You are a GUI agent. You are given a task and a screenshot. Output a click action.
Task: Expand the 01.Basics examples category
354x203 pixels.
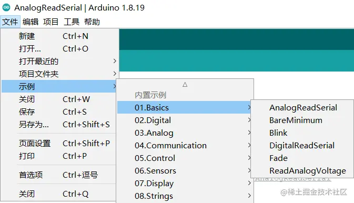[x=184, y=107]
